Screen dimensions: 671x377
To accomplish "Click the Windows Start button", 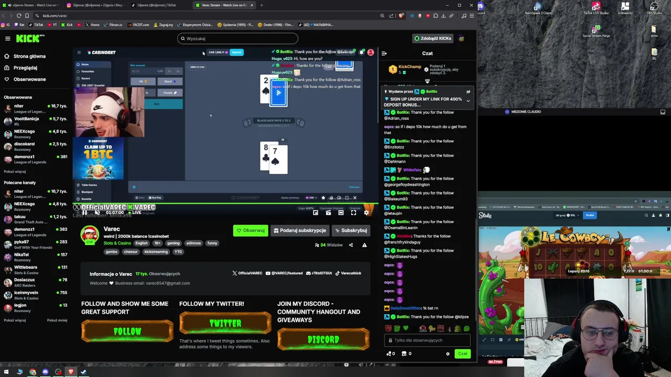I will tap(7, 372).
